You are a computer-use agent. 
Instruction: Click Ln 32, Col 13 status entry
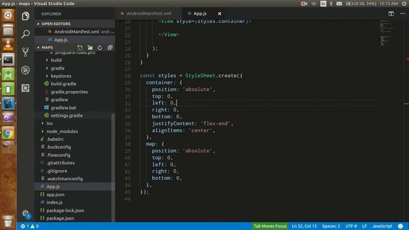304,226
